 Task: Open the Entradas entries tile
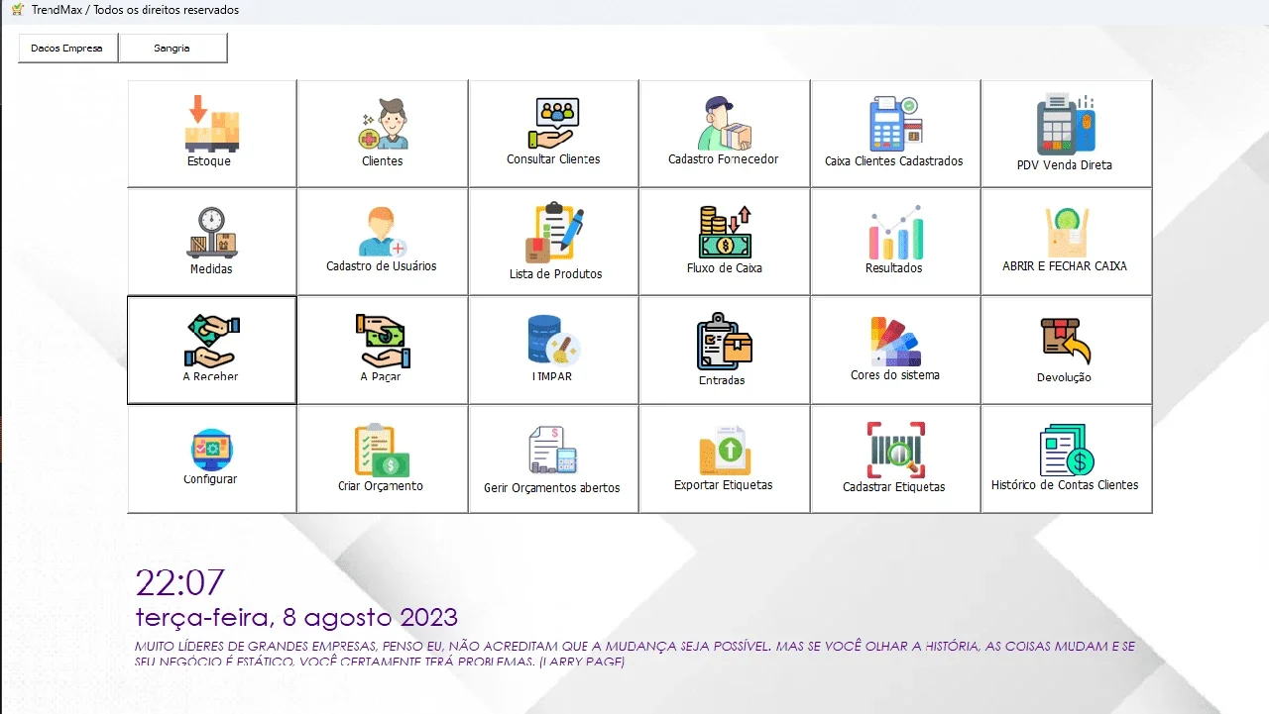[x=724, y=351]
